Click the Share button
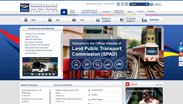The width and height of the screenshot is (183, 104). 156,4
